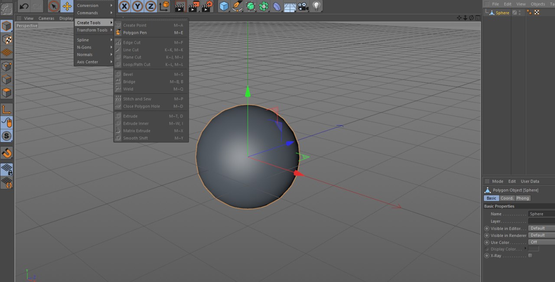Add a Cube primitive object

[224, 6]
